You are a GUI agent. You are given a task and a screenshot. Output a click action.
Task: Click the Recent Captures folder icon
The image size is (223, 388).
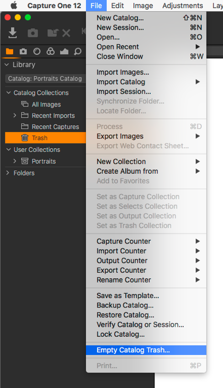pos(24,126)
